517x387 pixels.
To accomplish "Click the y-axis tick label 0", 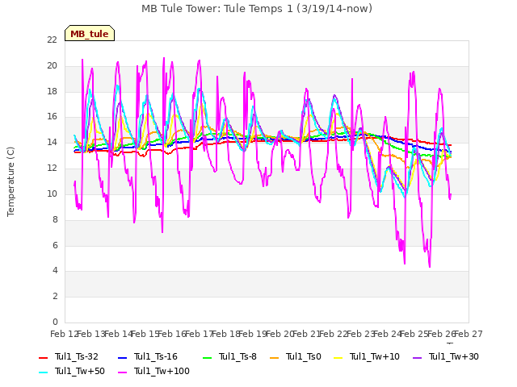I will pos(55,322).
